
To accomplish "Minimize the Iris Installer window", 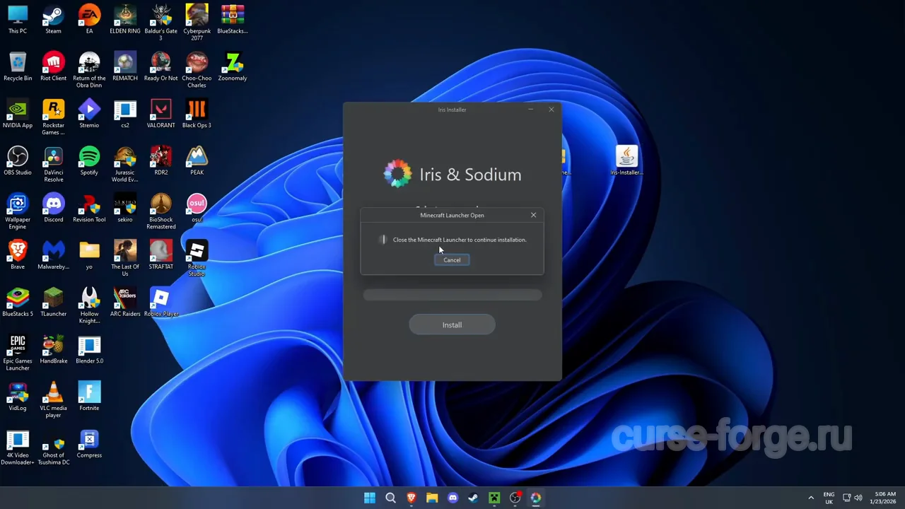I will pos(530,110).
